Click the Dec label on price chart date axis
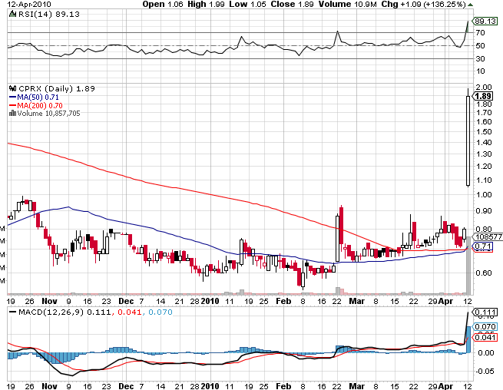The width and height of the screenshot is (503, 390). click(x=126, y=301)
